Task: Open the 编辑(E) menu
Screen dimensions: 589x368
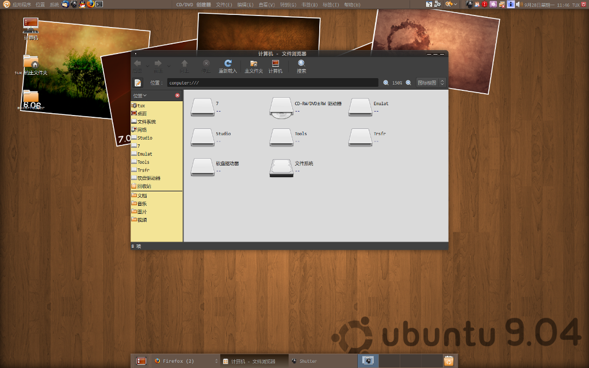Action: pyautogui.click(x=245, y=5)
